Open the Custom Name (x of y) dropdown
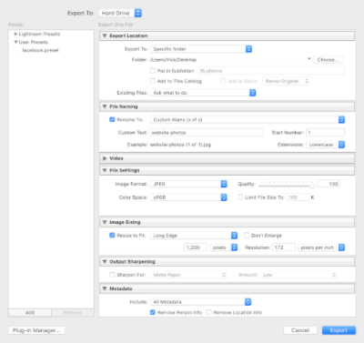 point(248,120)
